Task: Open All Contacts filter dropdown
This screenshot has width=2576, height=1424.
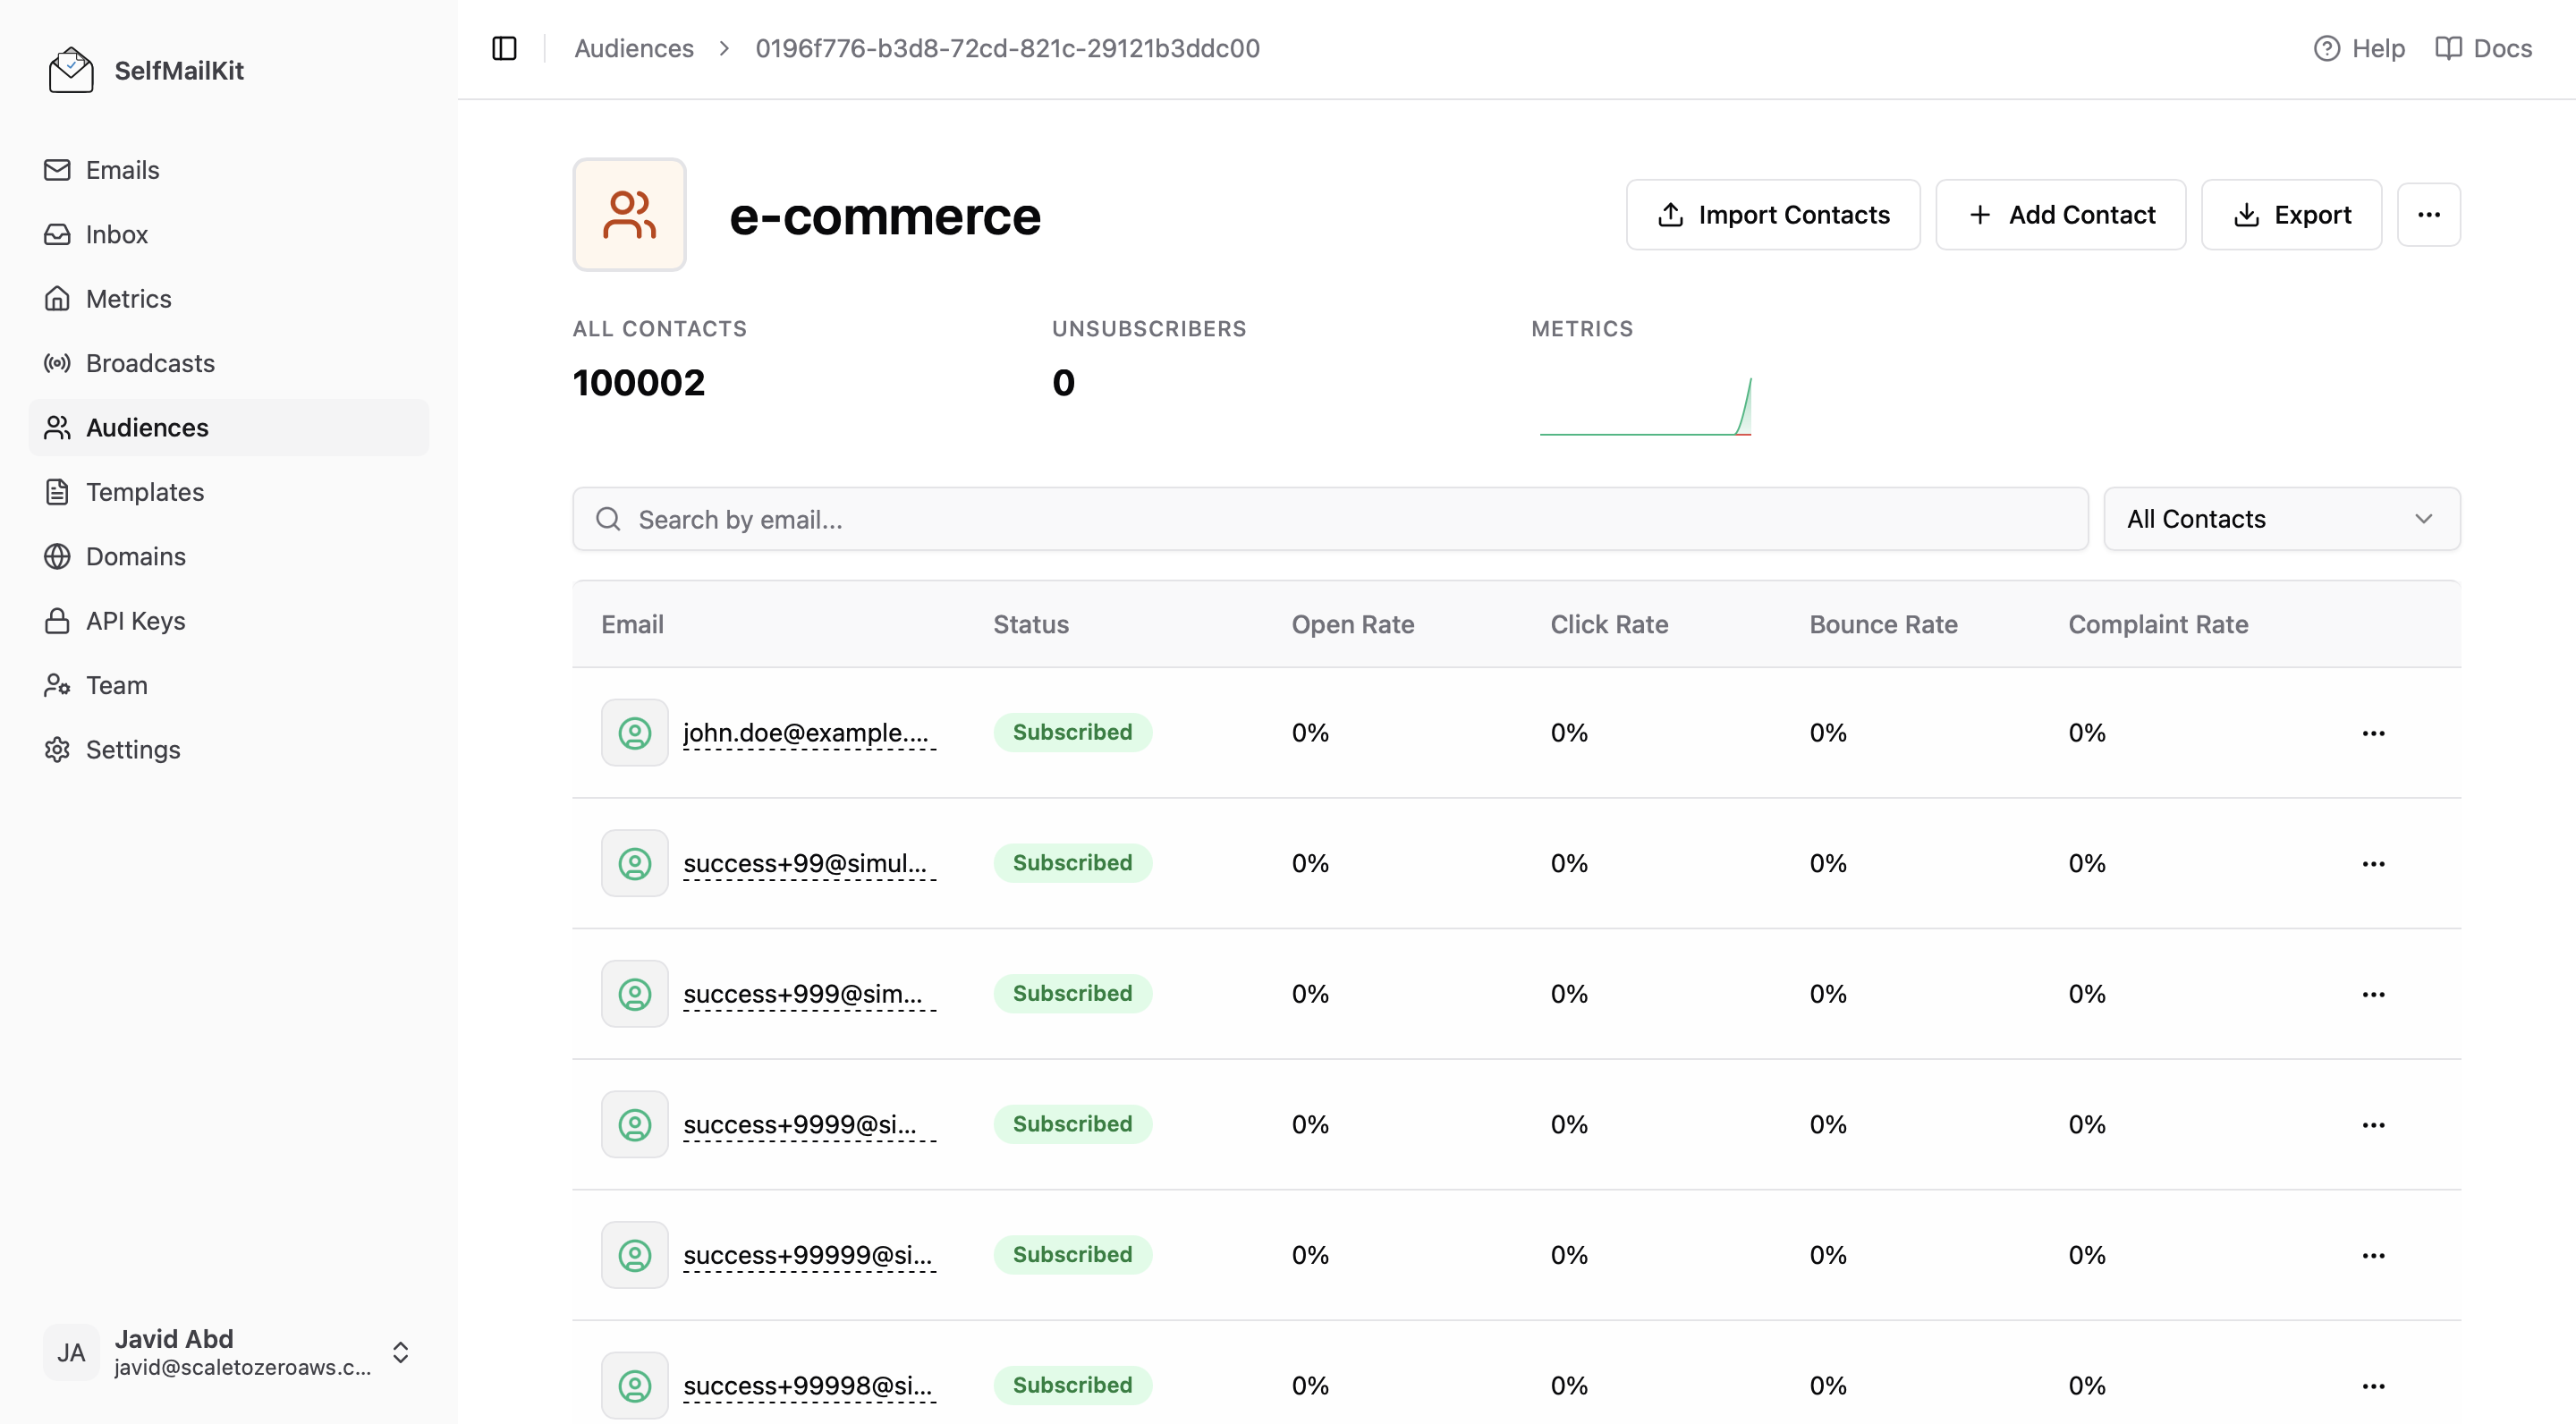Action: 2282,519
